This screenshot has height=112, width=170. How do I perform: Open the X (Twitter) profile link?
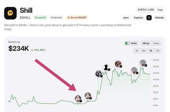tap(149, 18)
